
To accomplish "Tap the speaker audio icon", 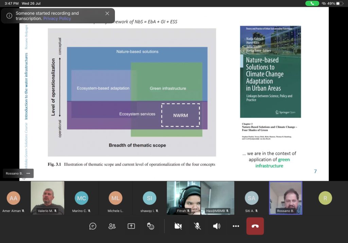I will tap(216, 226).
